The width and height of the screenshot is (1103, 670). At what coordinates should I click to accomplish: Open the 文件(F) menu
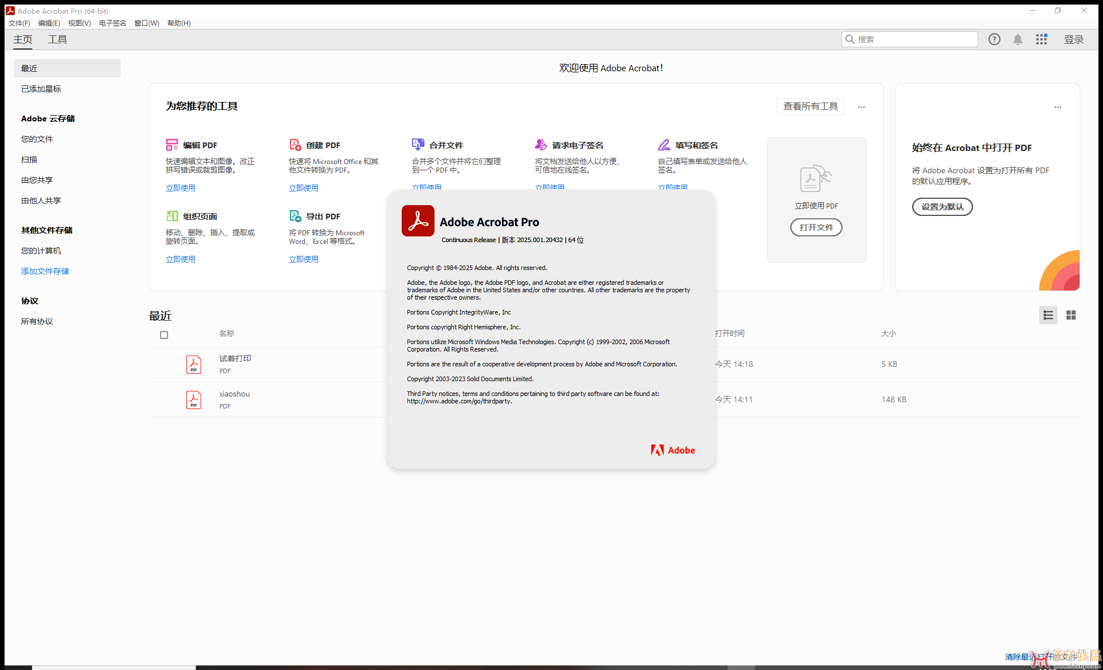coord(19,23)
